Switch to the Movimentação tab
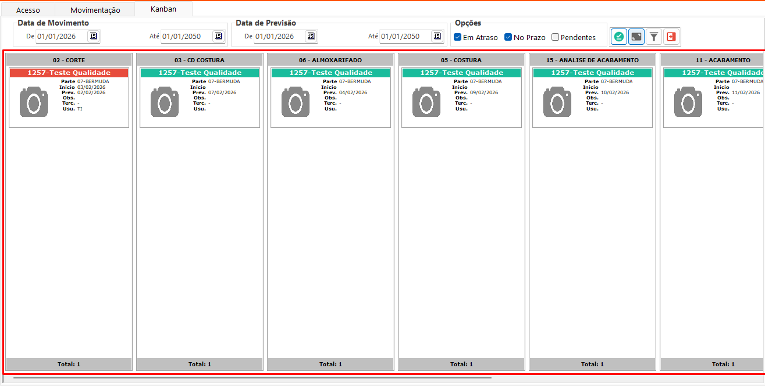This screenshot has width=765, height=386. (x=95, y=10)
